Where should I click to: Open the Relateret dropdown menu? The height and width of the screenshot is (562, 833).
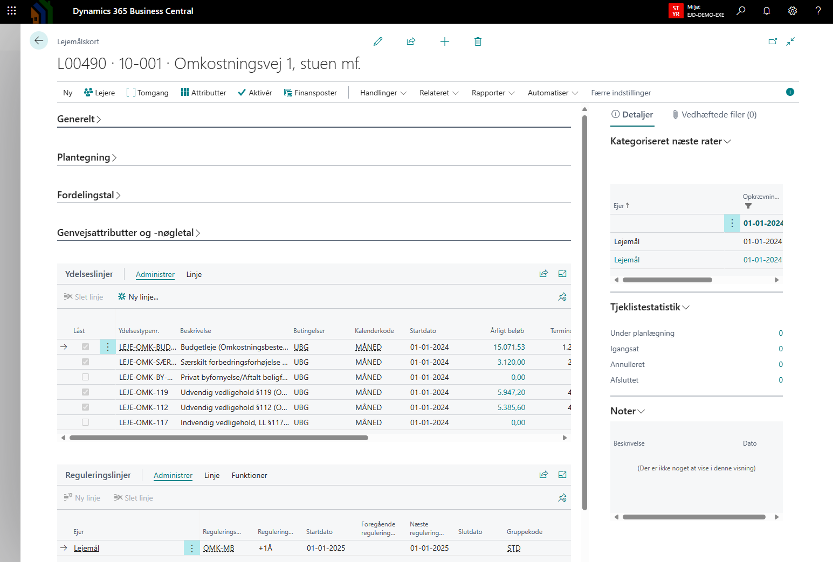coord(439,93)
